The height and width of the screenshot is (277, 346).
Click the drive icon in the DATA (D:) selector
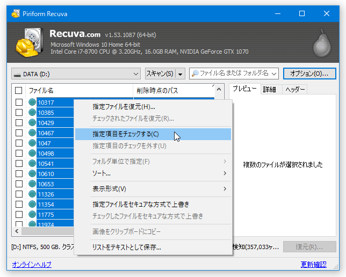click(17, 75)
